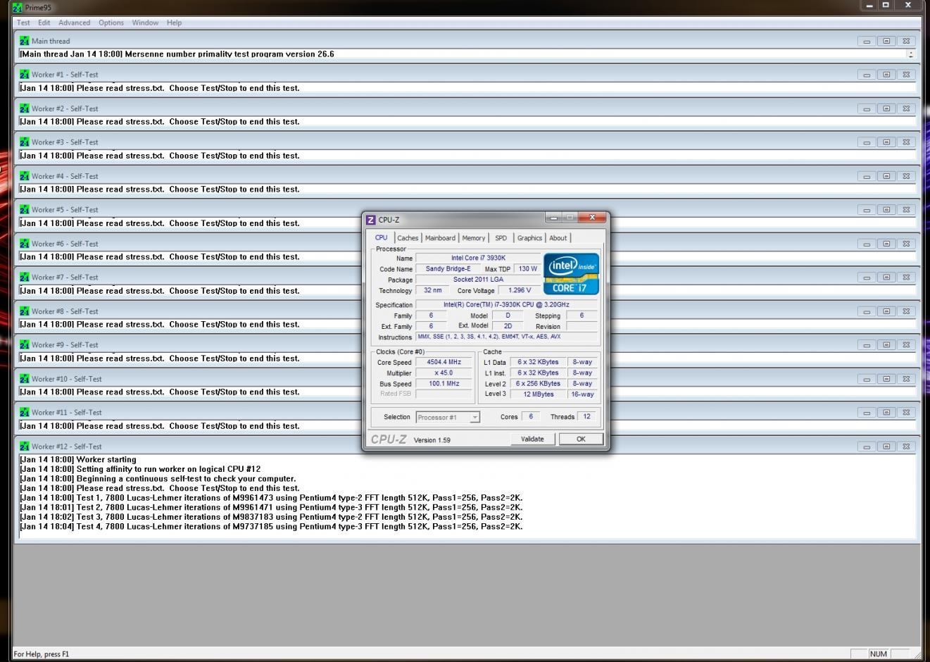This screenshot has height=662, width=930.
Task: Switch to the About tab in CPU-Z
Action: point(558,238)
